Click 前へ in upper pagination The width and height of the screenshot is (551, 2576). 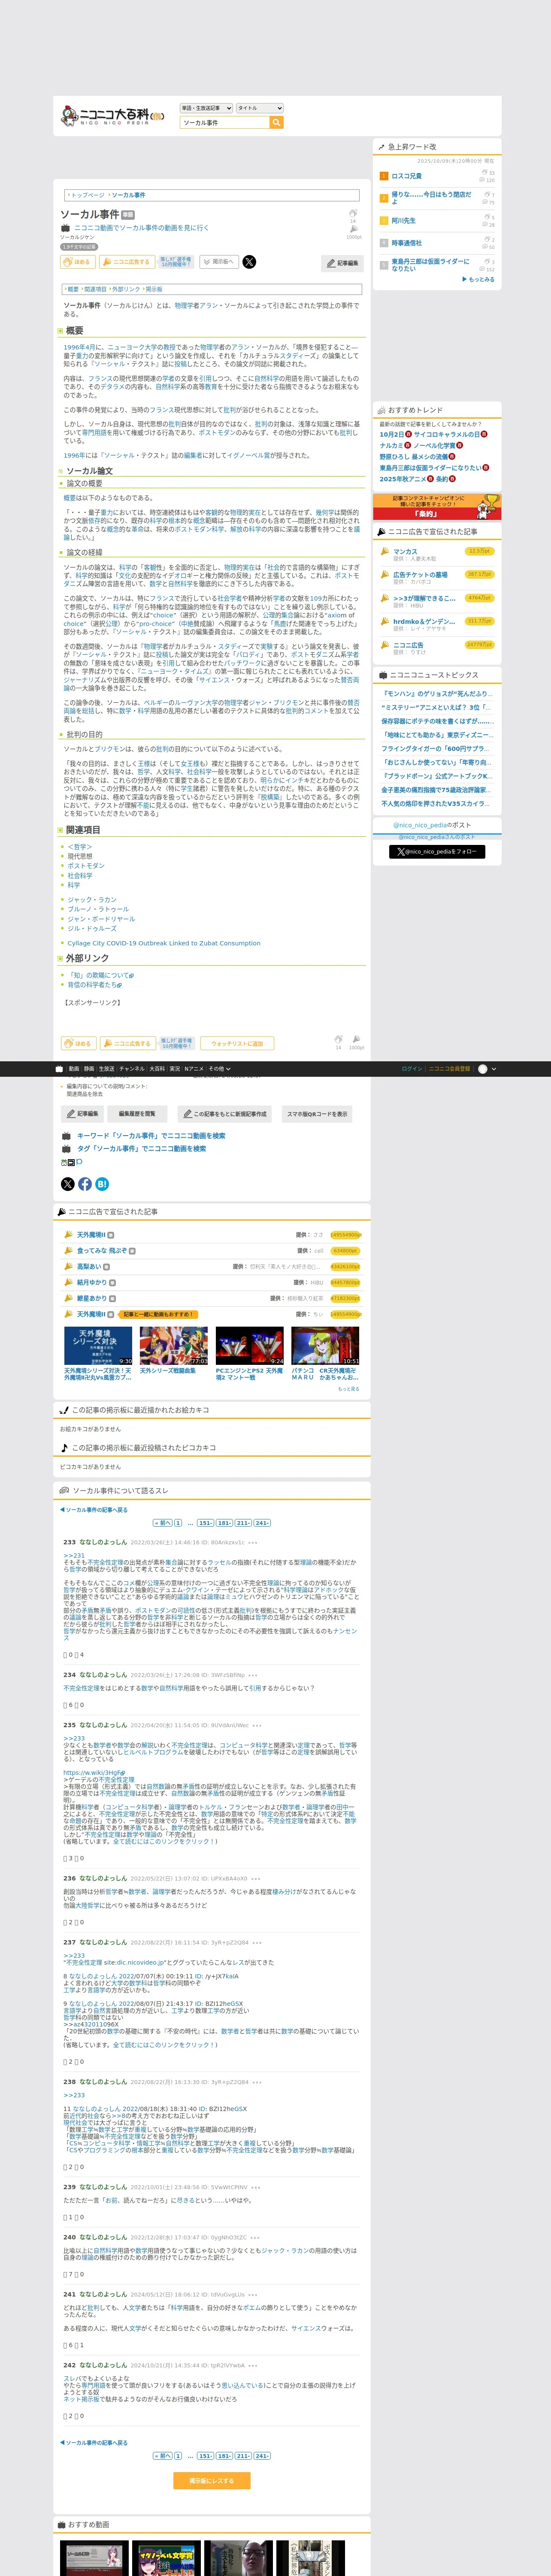163,1523
